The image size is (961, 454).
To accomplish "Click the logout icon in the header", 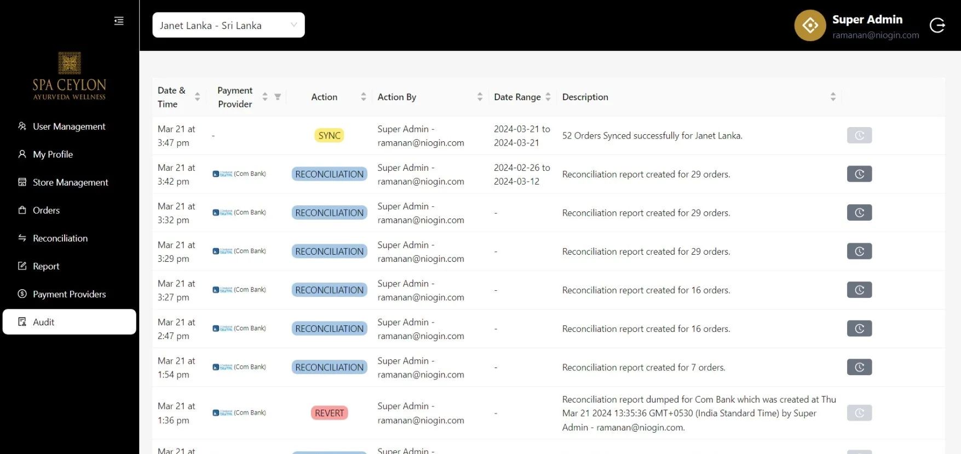I will (x=937, y=25).
